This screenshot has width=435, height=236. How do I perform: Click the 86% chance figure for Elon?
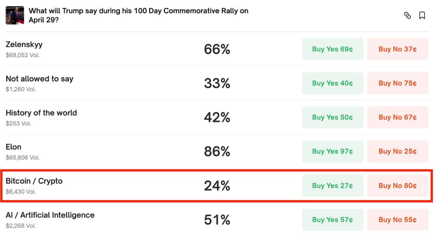click(217, 152)
